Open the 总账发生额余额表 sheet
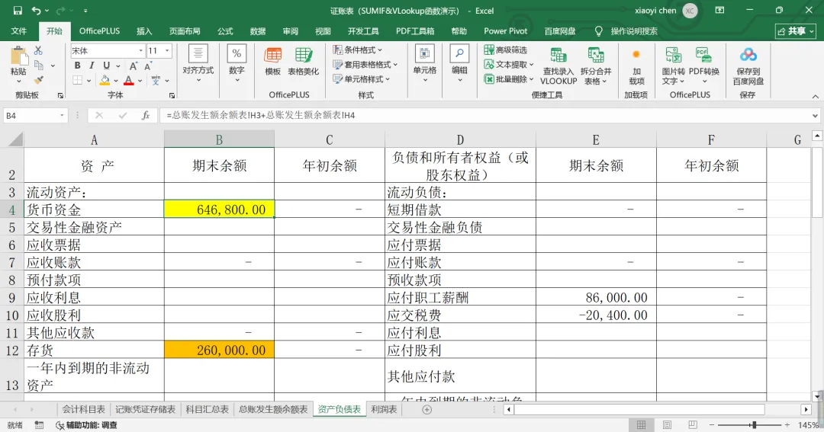Image resolution: width=824 pixels, height=432 pixels. pyautogui.click(x=273, y=409)
